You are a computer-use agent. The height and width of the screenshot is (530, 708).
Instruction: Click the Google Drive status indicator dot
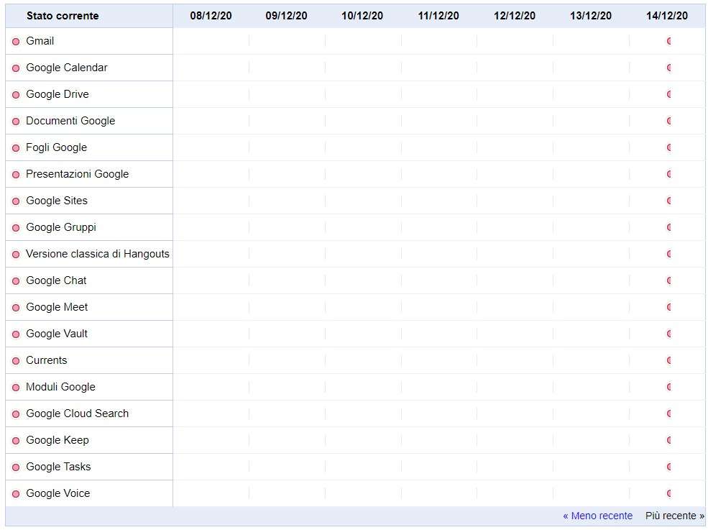pyautogui.click(x=16, y=95)
